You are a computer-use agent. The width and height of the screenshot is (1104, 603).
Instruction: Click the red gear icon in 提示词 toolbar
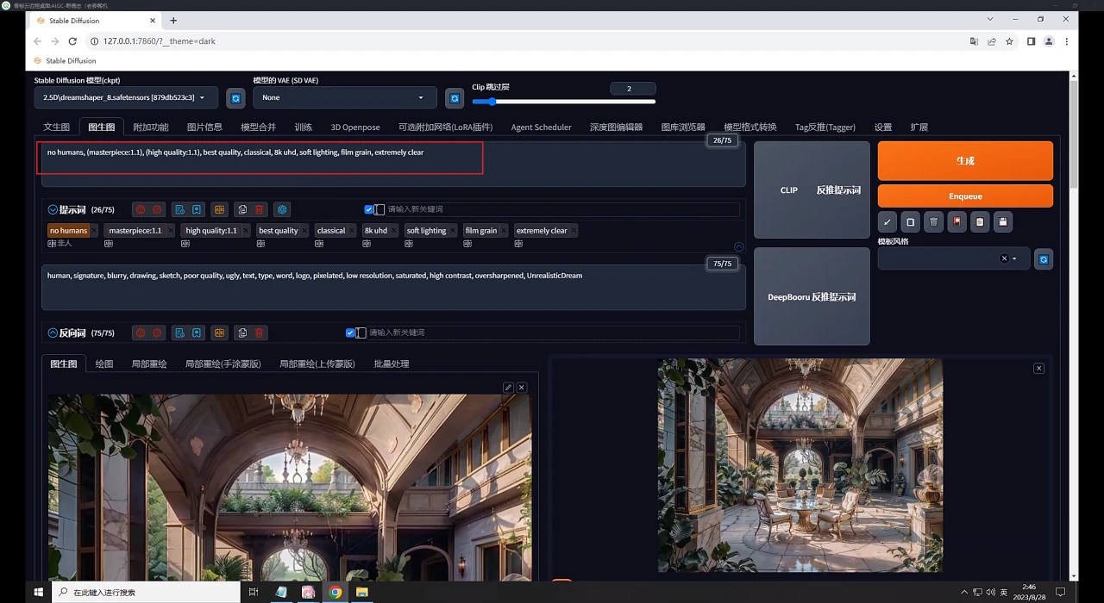157,209
